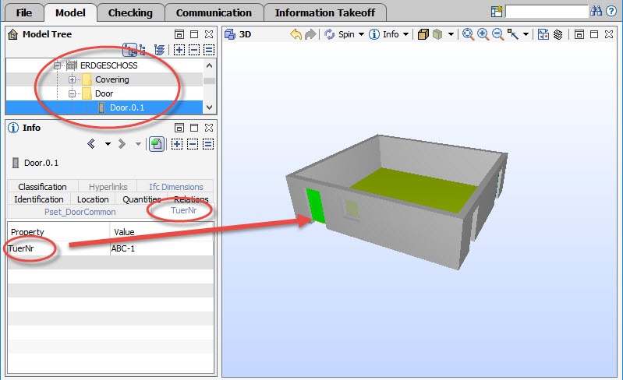Image resolution: width=623 pixels, height=380 pixels.
Task: Activate the Info selection tool
Action: click(384, 34)
